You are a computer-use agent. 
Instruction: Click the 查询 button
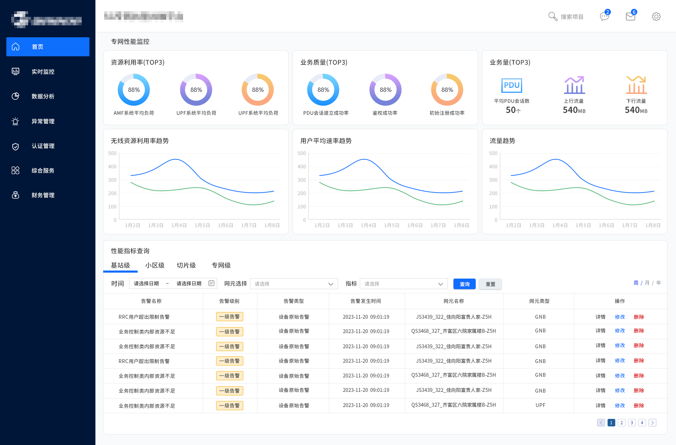(x=464, y=284)
